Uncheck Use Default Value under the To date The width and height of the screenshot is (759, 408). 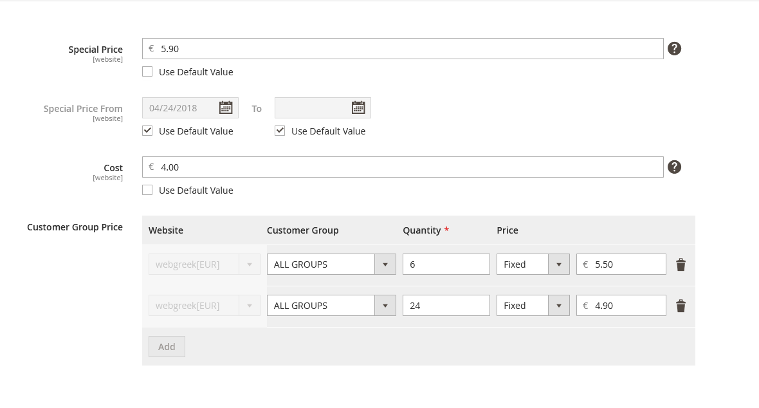(280, 130)
